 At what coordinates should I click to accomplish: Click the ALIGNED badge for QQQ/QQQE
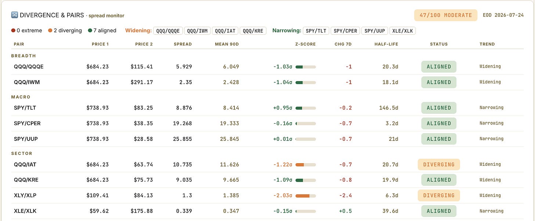(439, 67)
